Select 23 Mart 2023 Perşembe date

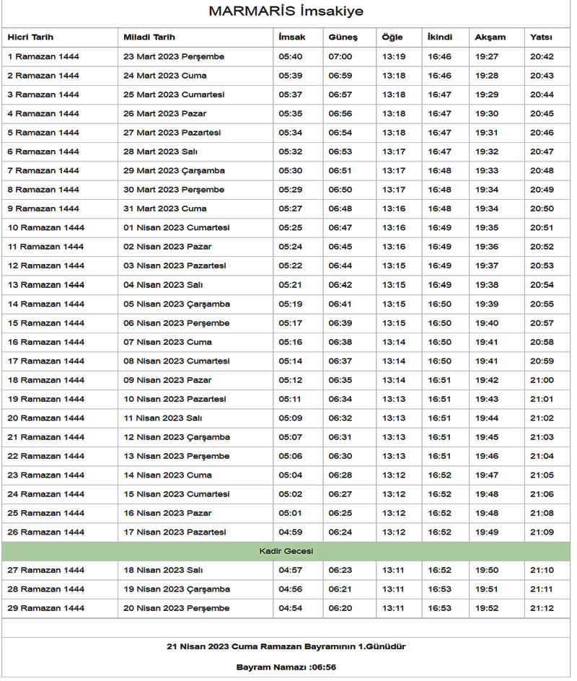(174, 56)
